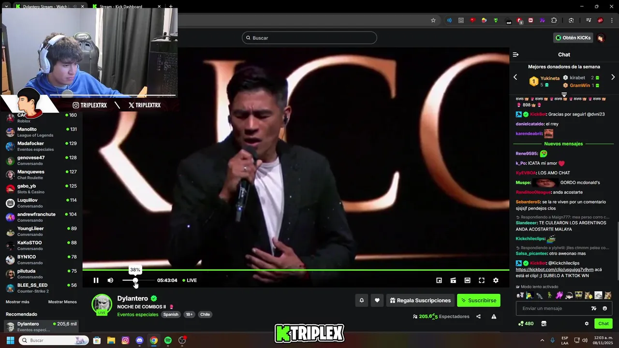
Task: Select the 18+ tag
Action: point(189,314)
